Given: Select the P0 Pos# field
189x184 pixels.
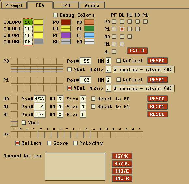Looking at the screenshot, I should pyautogui.click(x=85, y=61).
